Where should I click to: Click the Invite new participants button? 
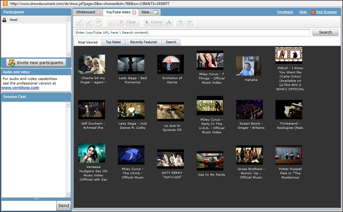[x=36, y=63]
